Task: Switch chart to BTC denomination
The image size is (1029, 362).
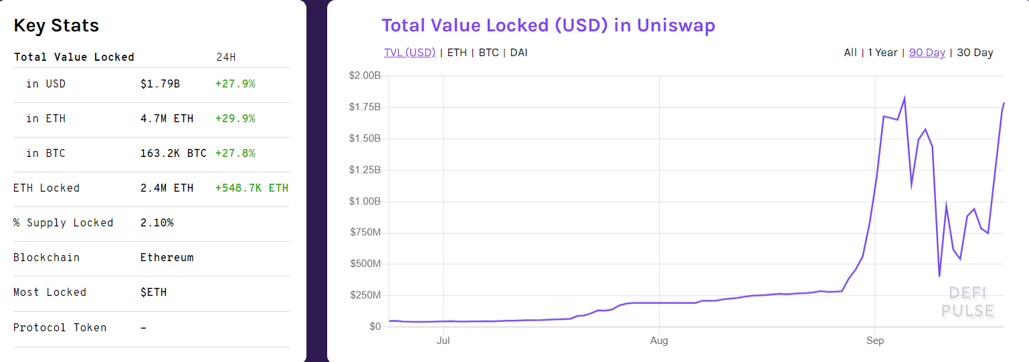Action: click(488, 52)
